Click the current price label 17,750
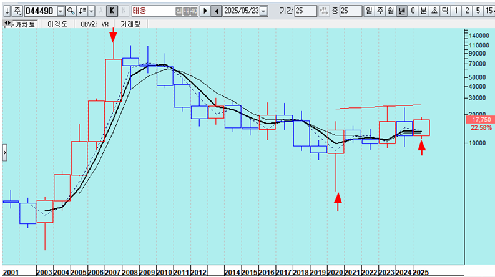This screenshot has width=495, height=277. (x=481, y=120)
